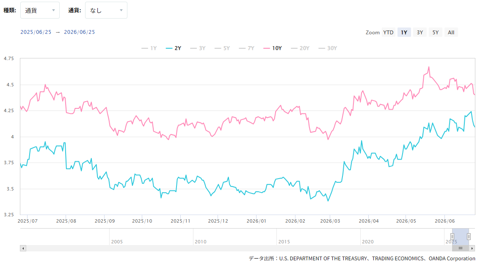
Task: Toggle the 30Y series in the legend
Action: tap(328, 48)
